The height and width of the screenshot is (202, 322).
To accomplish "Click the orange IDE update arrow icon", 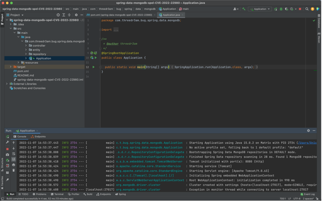I will click(312, 9).
